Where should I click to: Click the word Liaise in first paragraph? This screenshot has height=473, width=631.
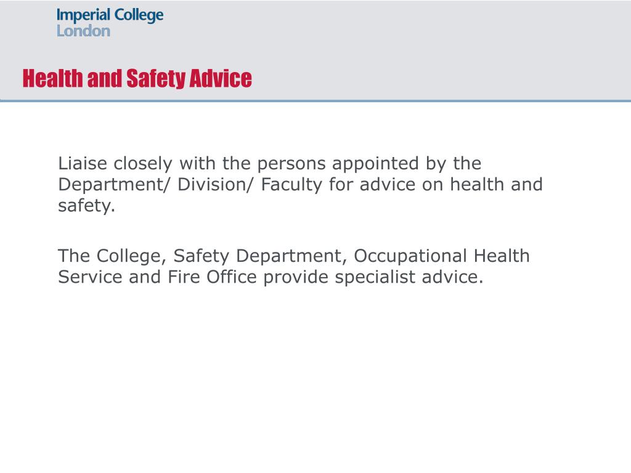83,164
